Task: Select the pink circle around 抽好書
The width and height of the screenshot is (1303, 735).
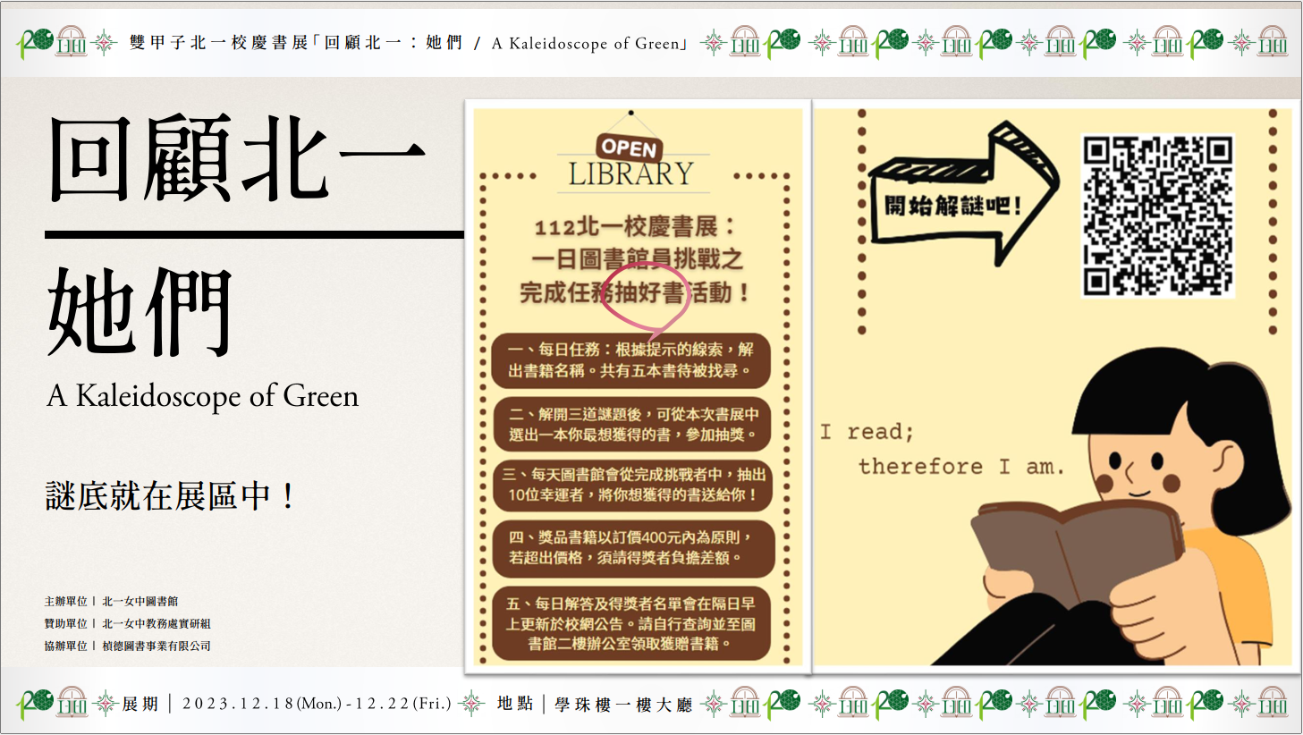Action: pyautogui.click(x=645, y=294)
